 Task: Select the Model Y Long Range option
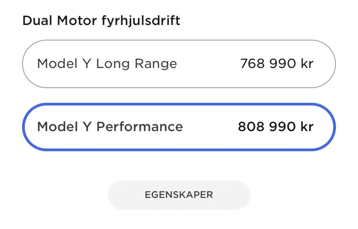pyautogui.click(x=179, y=64)
